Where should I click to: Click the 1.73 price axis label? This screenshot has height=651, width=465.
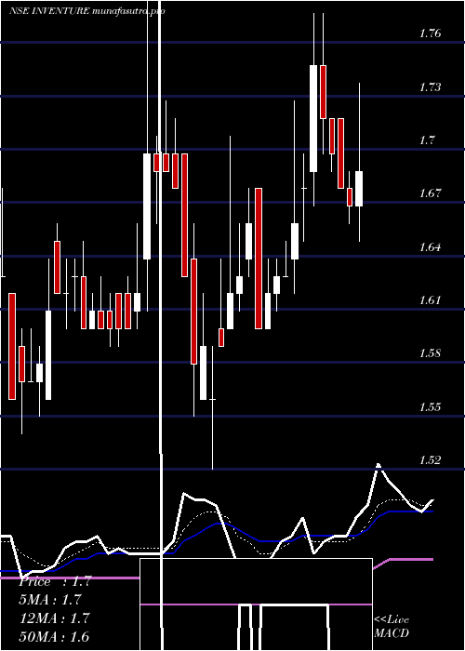click(x=430, y=86)
